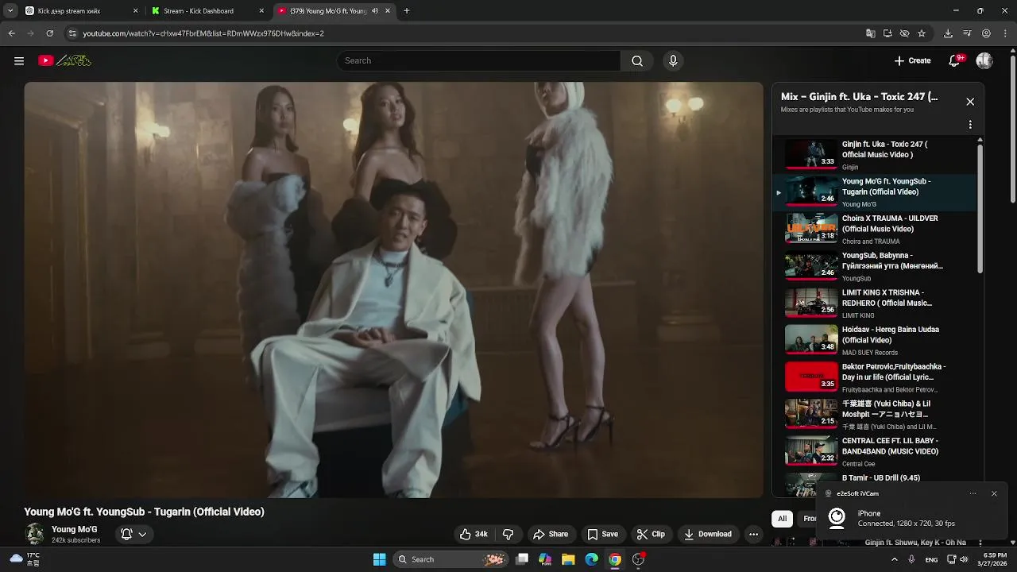The image size is (1017, 572).
Task: Click the Share button
Action: pos(551,534)
